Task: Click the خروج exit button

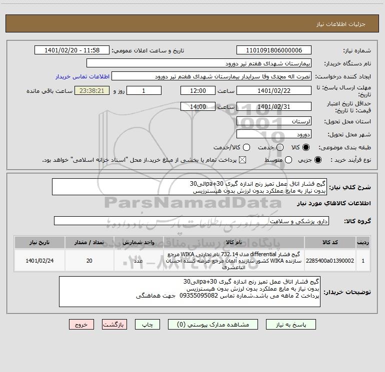Action: point(81,325)
